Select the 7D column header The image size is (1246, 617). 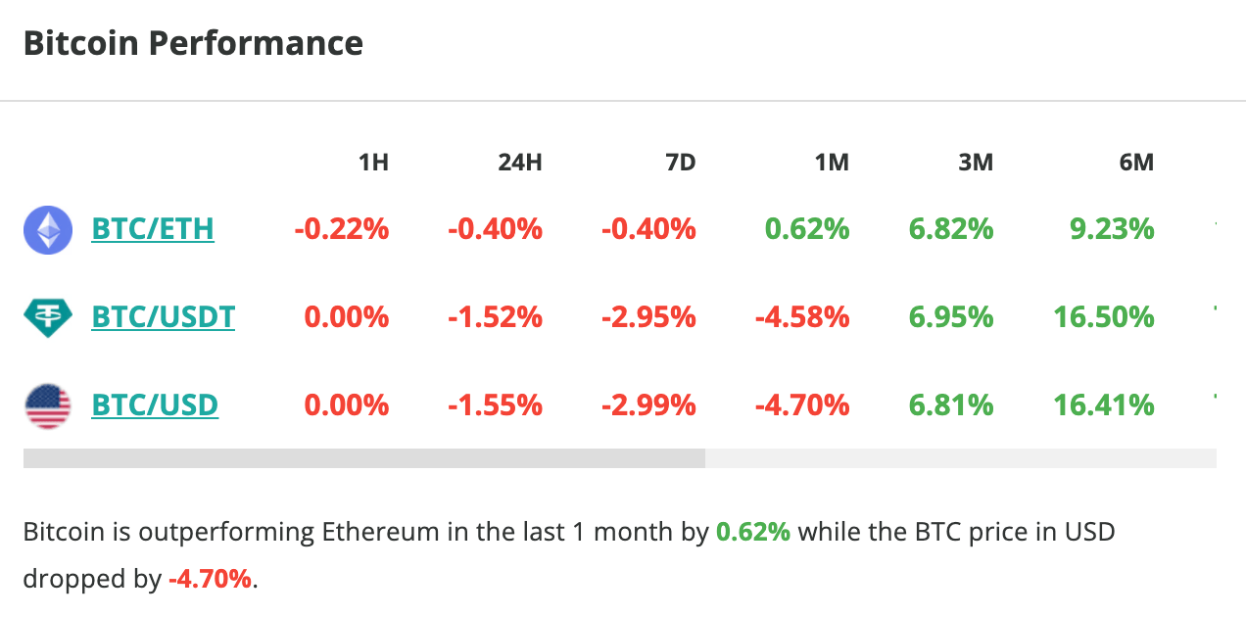[x=680, y=163]
